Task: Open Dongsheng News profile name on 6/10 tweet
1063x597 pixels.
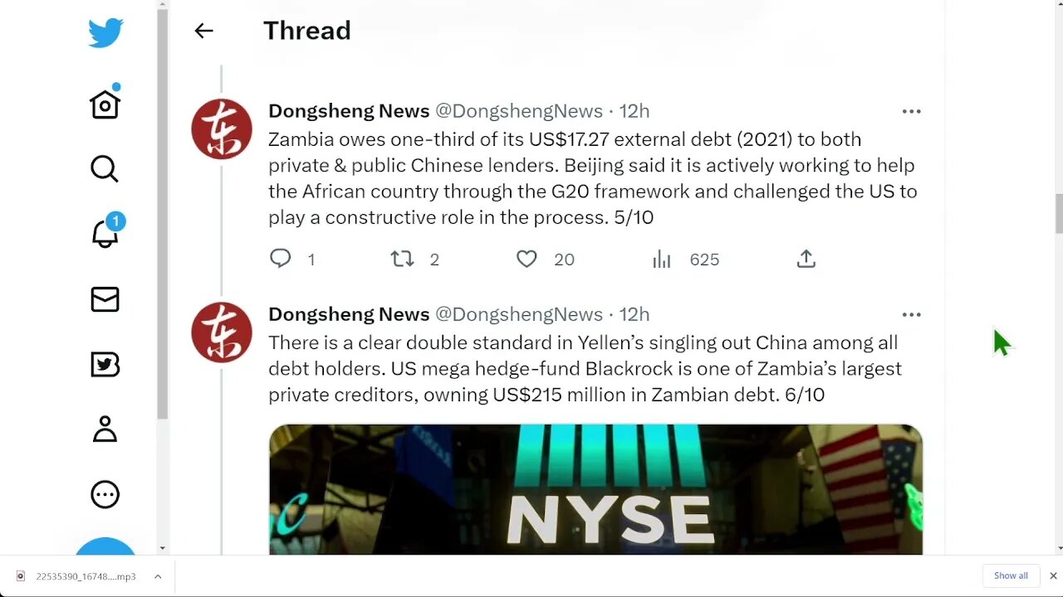Action: coord(349,314)
